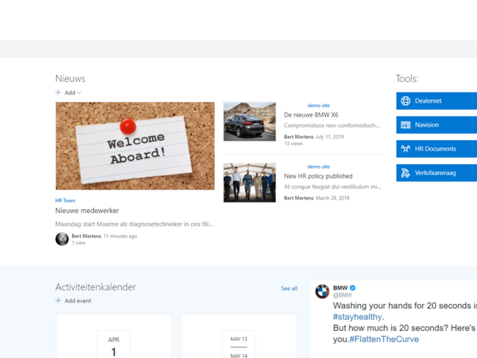Open the HR policy team photo thumbnail

[x=249, y=183]
